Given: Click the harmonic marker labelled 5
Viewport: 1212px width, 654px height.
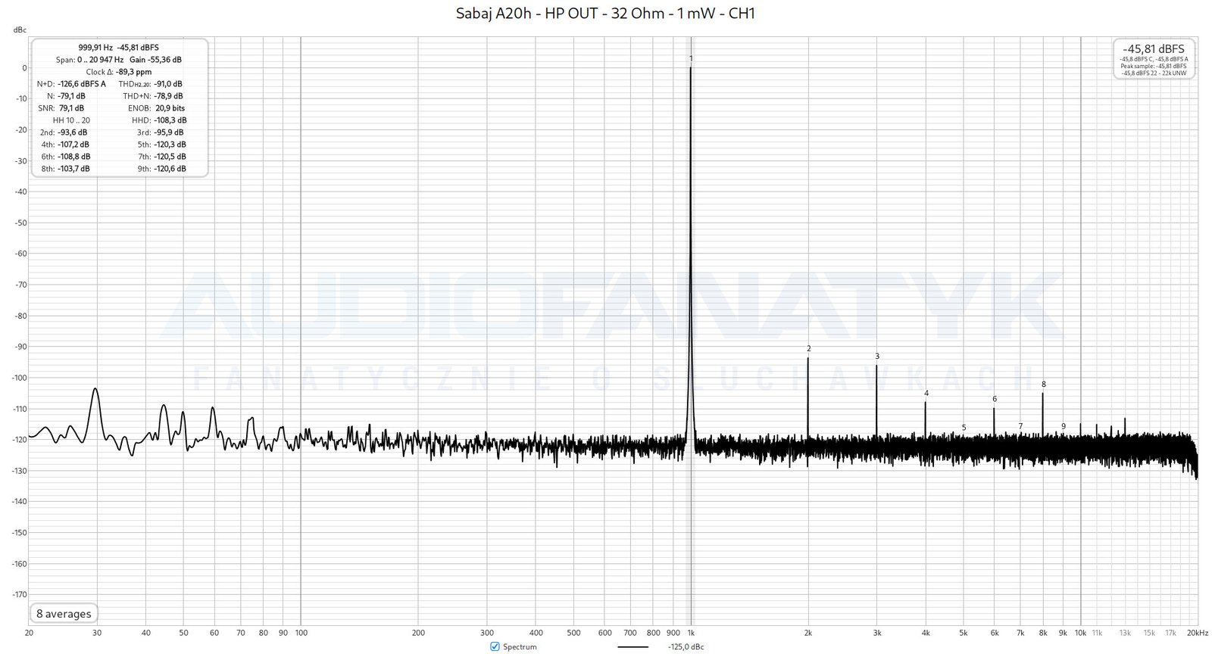Looking at the screenshot, I should 964,427.
